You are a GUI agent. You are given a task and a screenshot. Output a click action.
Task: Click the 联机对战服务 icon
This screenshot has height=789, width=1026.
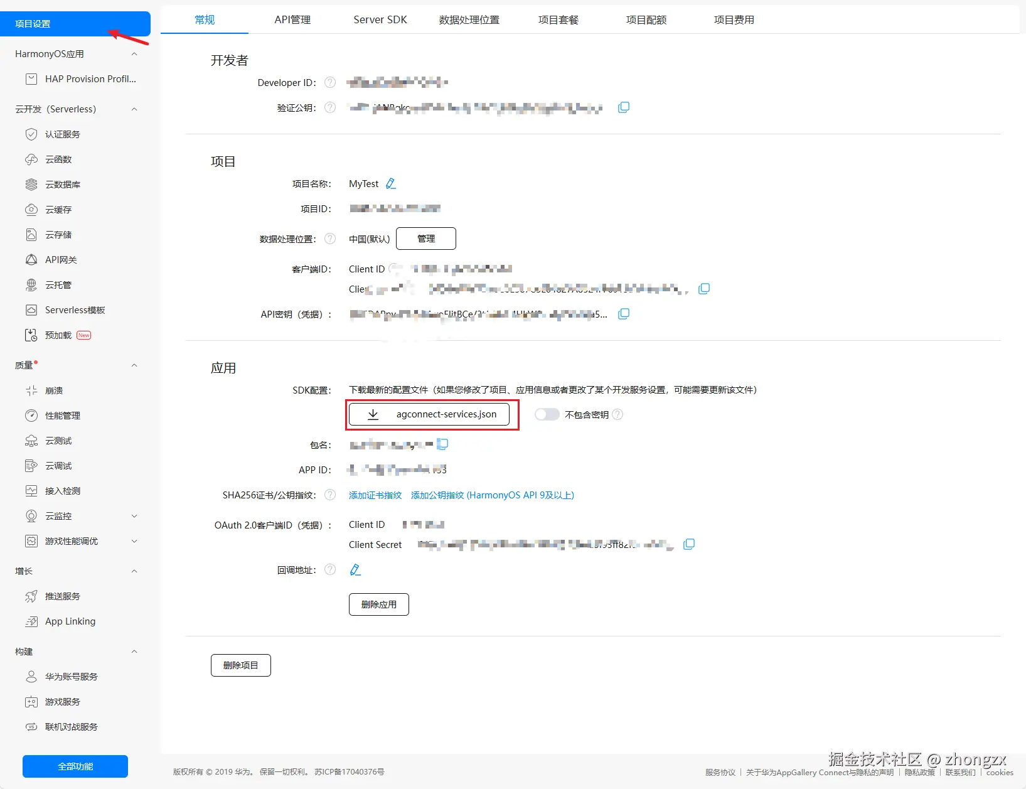tap(31, 727)
